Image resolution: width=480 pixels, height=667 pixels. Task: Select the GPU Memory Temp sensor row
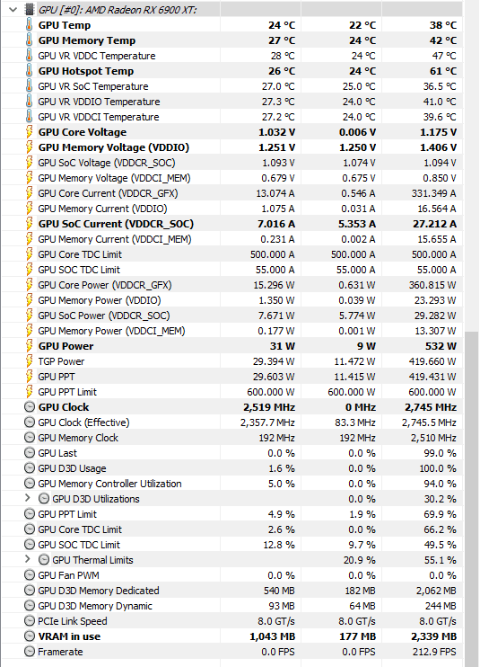(x=231, y=40)
